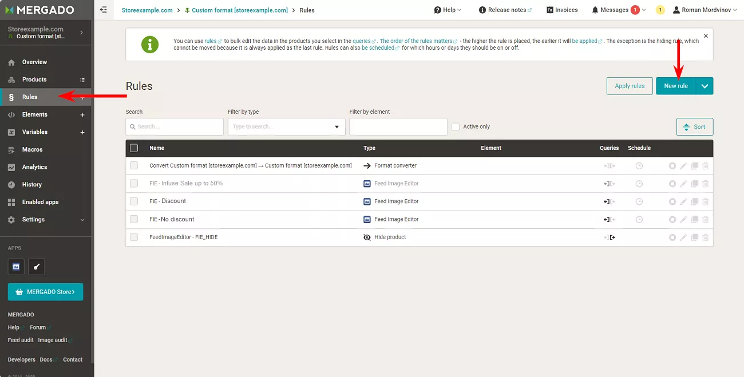Viewport: 744px width, 377px height.
Task: Open the 'be scheduled' link in info banner
Action: (x=378, y=48)
